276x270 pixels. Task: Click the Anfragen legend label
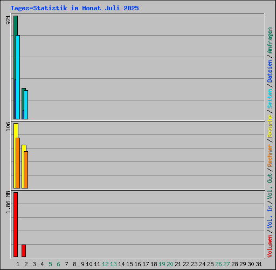pos(270,40)
